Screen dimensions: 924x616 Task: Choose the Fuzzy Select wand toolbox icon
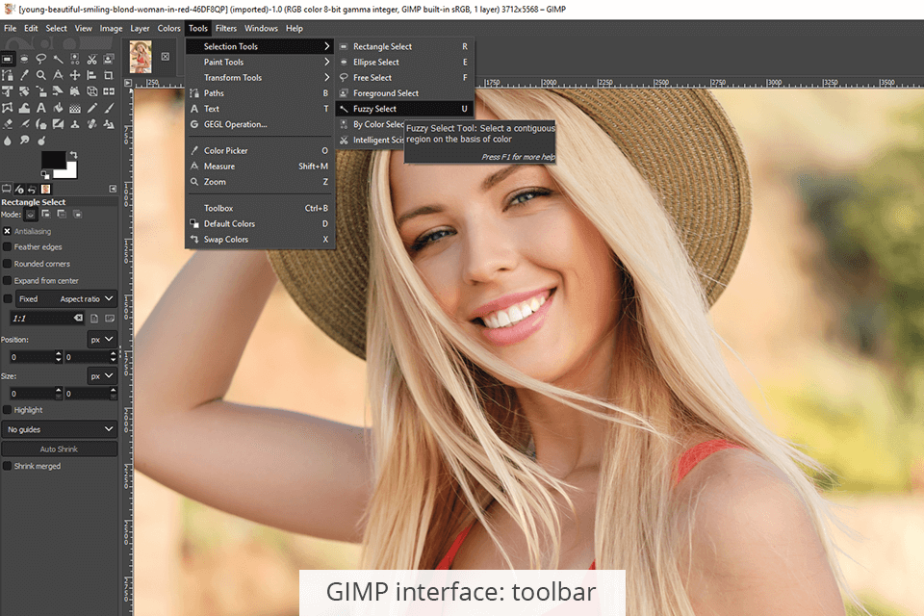[x=58, y=59]
